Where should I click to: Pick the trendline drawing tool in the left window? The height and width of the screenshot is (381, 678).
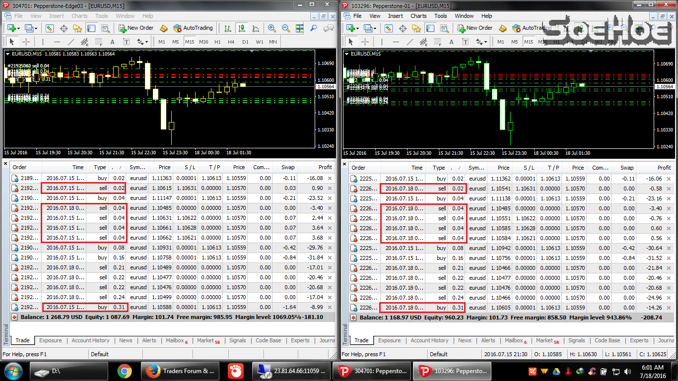pyautogui.click(x=70, y=42)
